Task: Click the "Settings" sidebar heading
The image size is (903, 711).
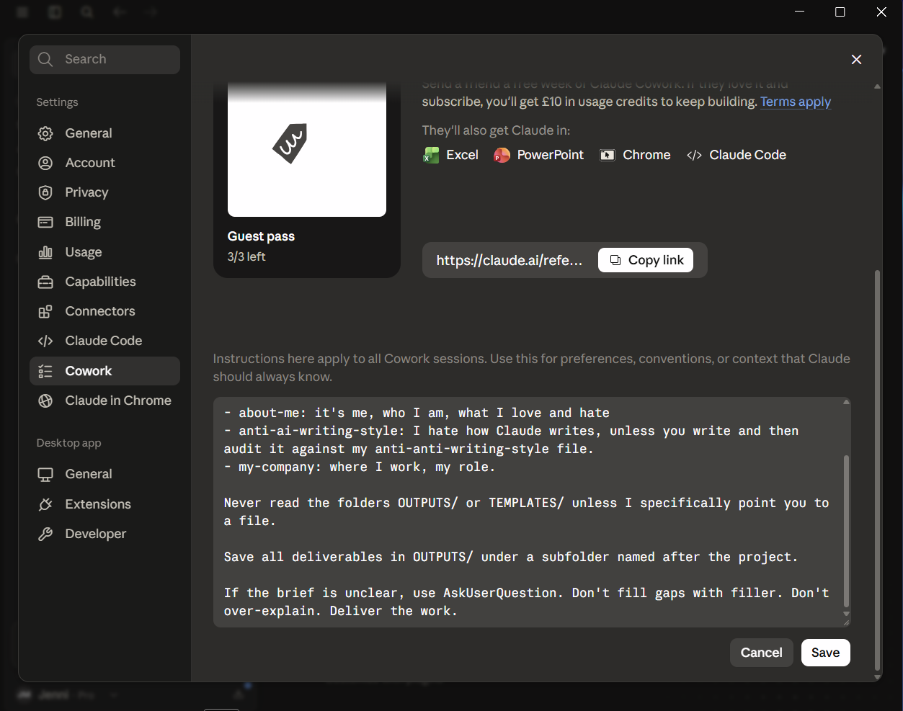Action: coord(57,102)
